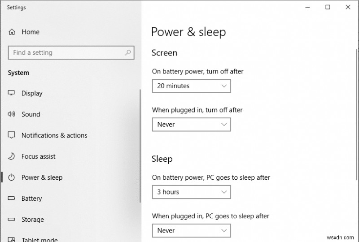
Task: Click the Focus assist moon icon
Action: coord(12,156)
